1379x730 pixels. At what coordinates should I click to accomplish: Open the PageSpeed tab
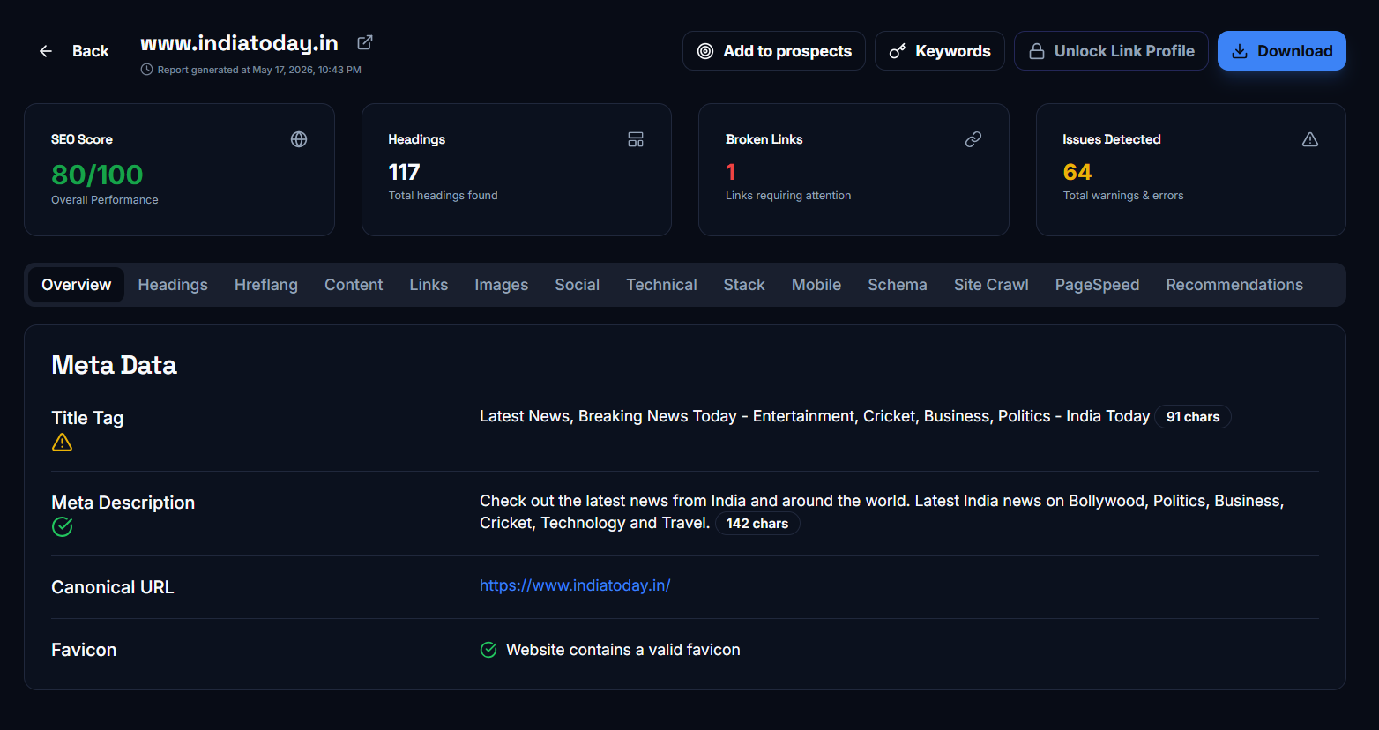click(x=1097, y=285)
